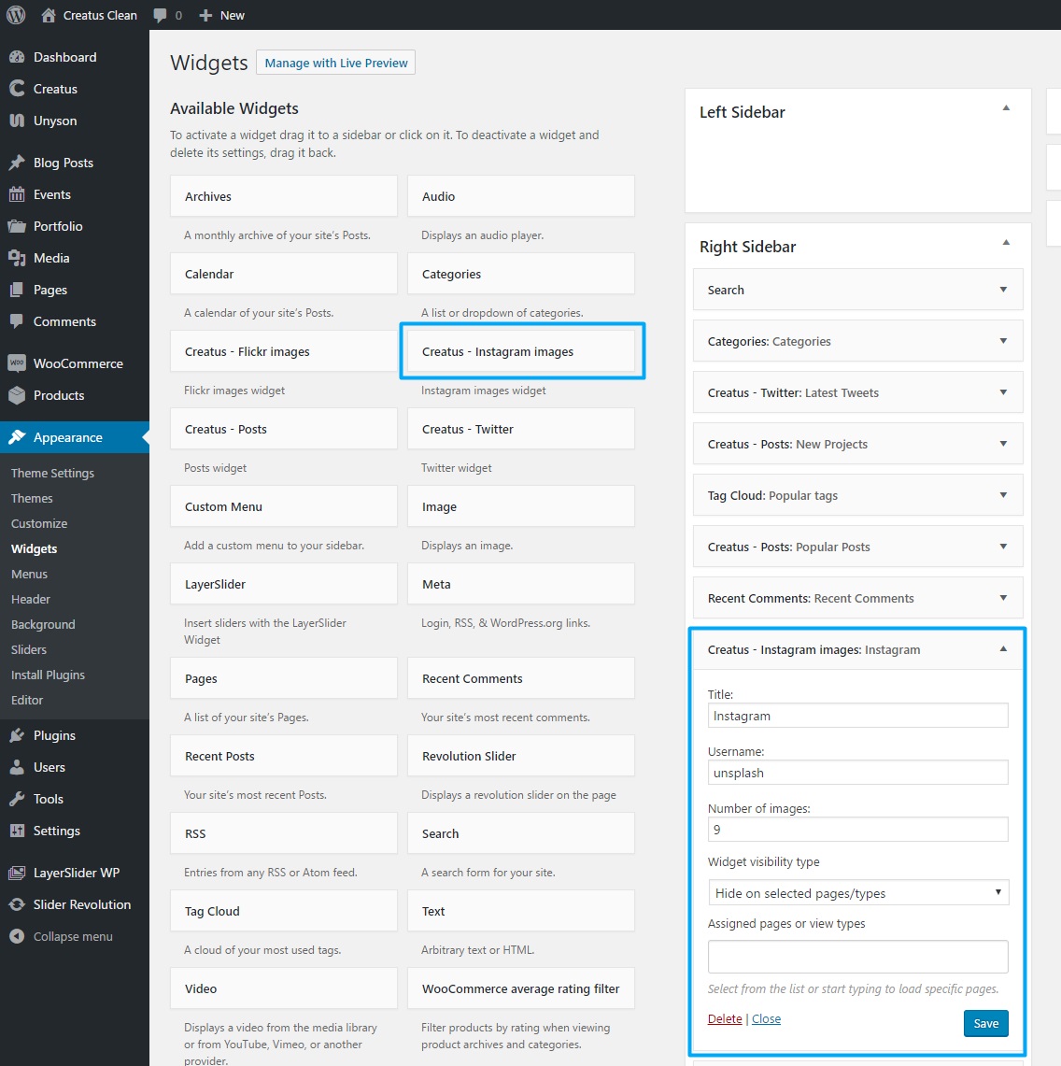Select the Creatus - Instagram images available widget
Viewport: 1061px width, 1066px height.
[x=521, y=351]
